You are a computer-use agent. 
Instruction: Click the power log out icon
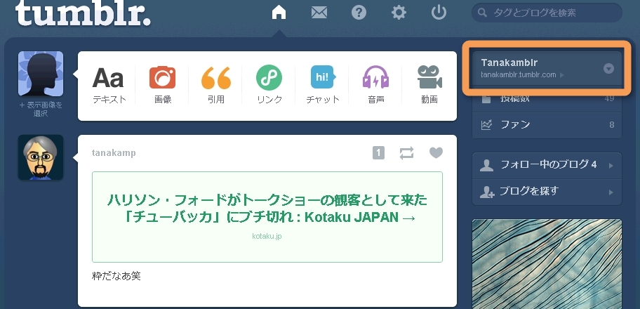point(439,13)
